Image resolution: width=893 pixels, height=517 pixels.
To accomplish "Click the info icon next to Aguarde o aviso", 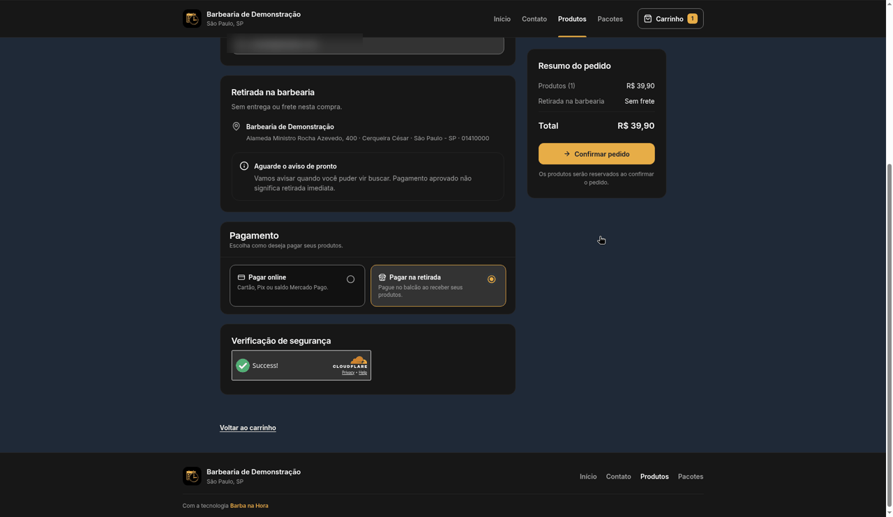I will (x=244, y=166).
